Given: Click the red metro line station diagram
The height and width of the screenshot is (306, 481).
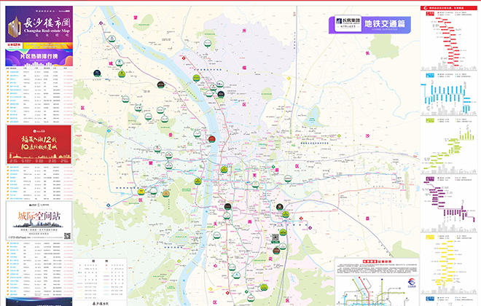Looking at the screenshot, I should tap(448, 42).
